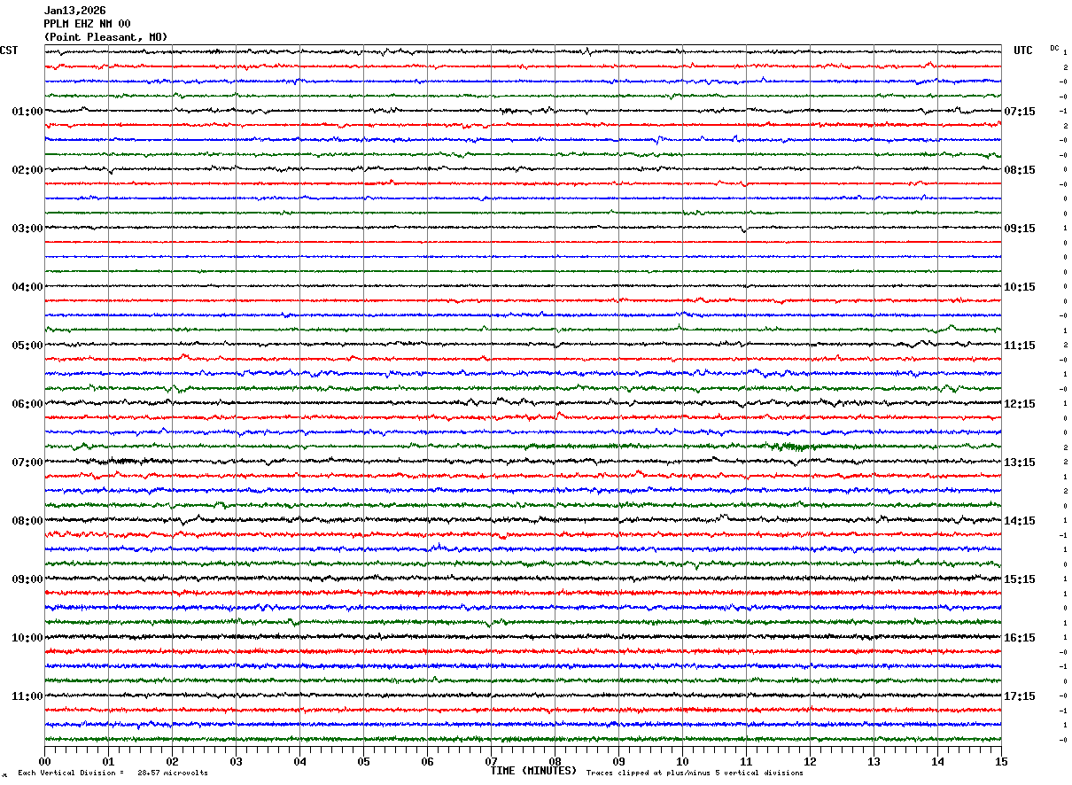This screenshot has height=785, width=1072.
Task: Click the TIME (MINUTES) axis title
Action: [x=533, y=771]
